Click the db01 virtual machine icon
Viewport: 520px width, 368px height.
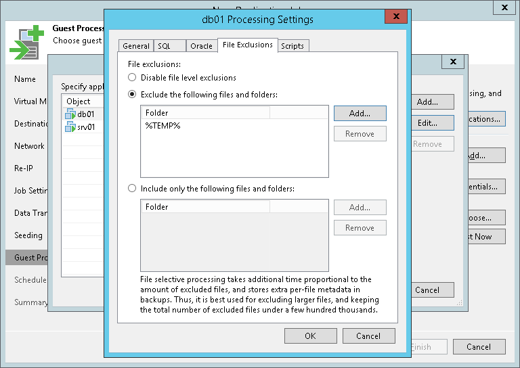click(x=70, y=114)
